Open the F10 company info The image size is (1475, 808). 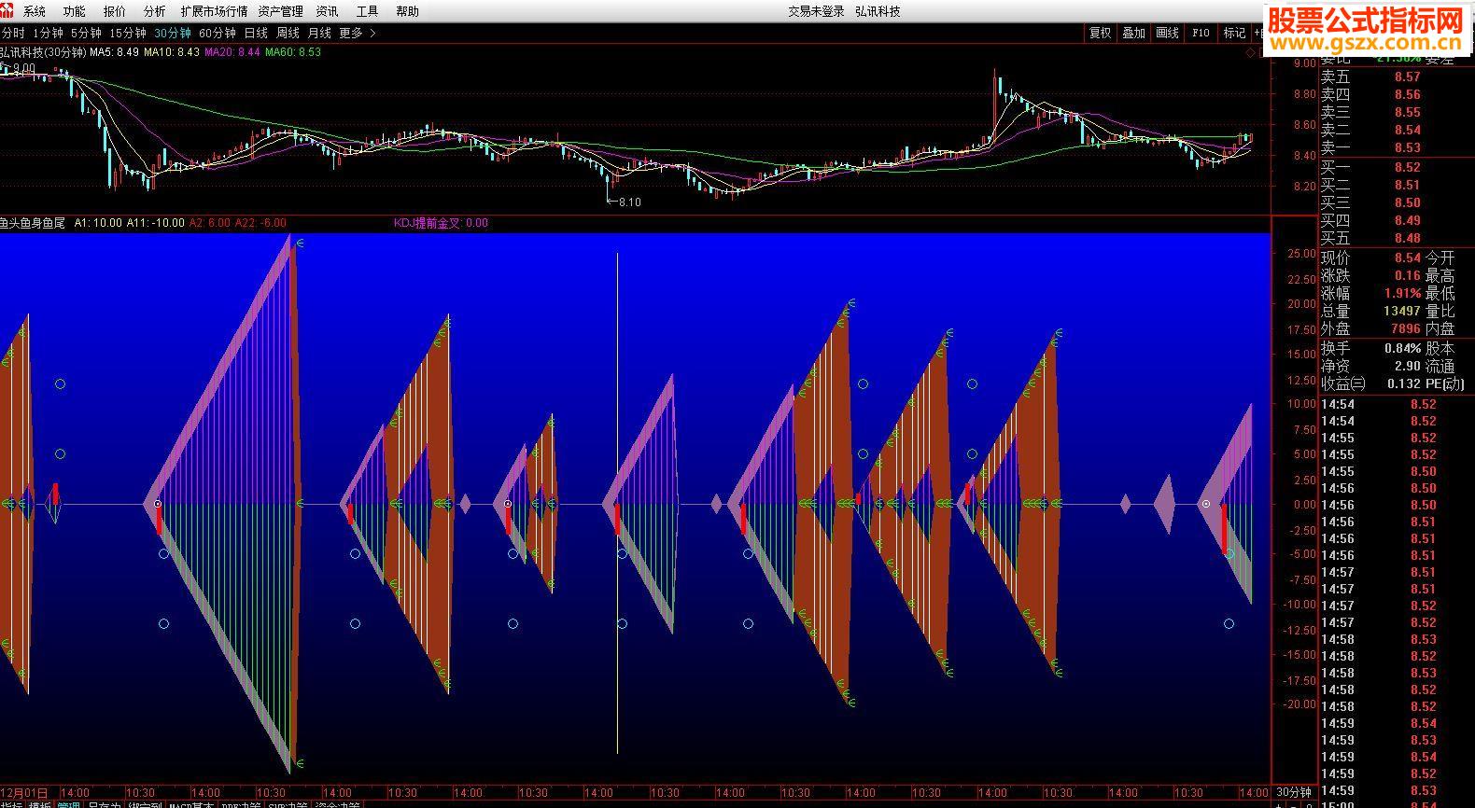pyautogui.click(x=1201, y=33)
